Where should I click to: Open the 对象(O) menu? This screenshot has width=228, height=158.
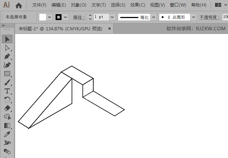point(79,5)
